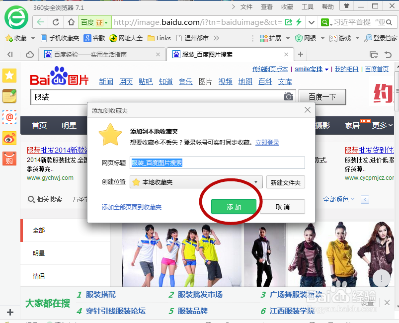Open 温州都市 bookmark

click(x=193, y=38)
